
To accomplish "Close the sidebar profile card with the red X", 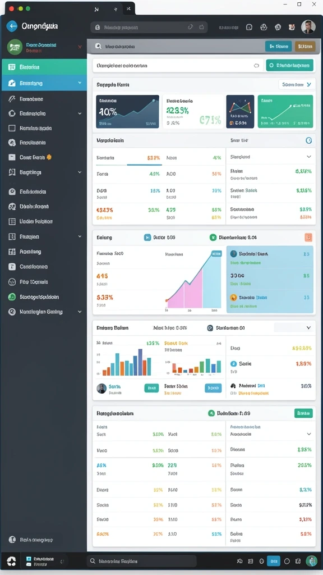I will (x=80, y=47).
